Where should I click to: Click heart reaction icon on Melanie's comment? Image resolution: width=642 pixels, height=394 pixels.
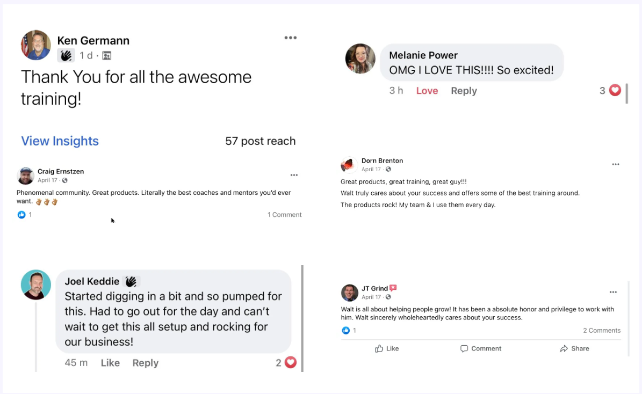[615, 90]
